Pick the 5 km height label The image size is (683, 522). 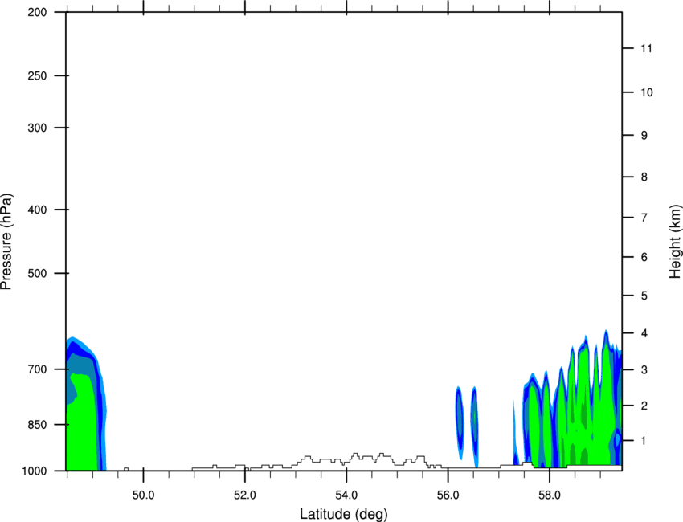(x=644, y=296)
